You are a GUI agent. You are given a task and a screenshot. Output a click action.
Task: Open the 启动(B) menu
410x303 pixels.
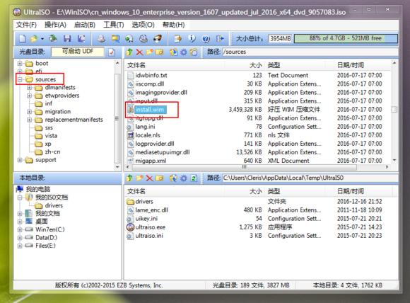84,25
